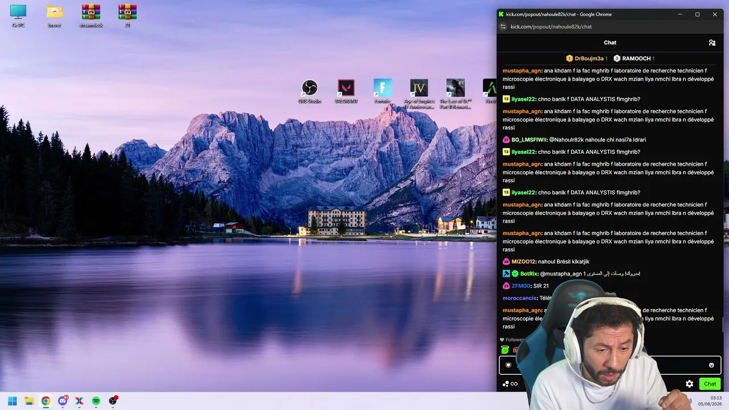
Task: Click the chat identity shield badge
Action: tap(509, 365)
